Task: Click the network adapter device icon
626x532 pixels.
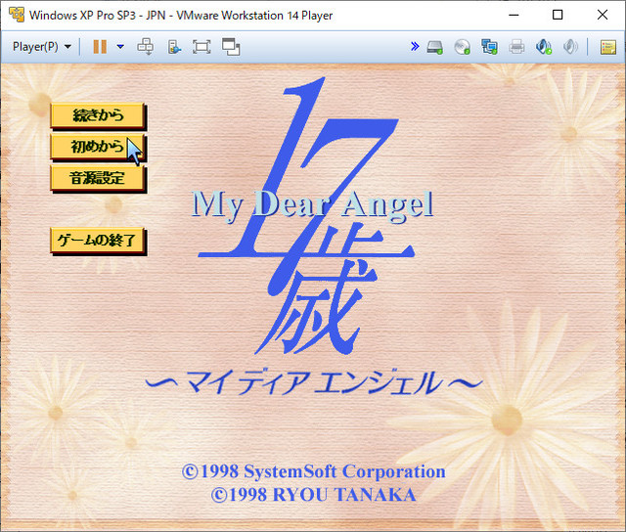Action: click(489, 47)
